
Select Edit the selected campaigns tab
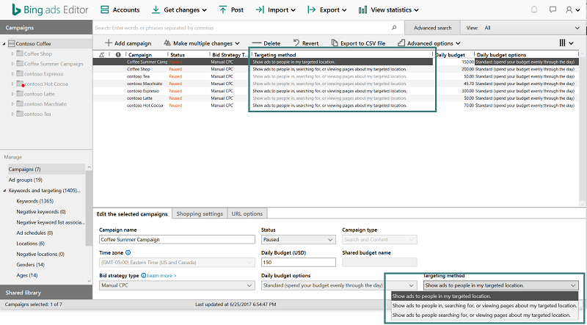[x=132, y=213]
